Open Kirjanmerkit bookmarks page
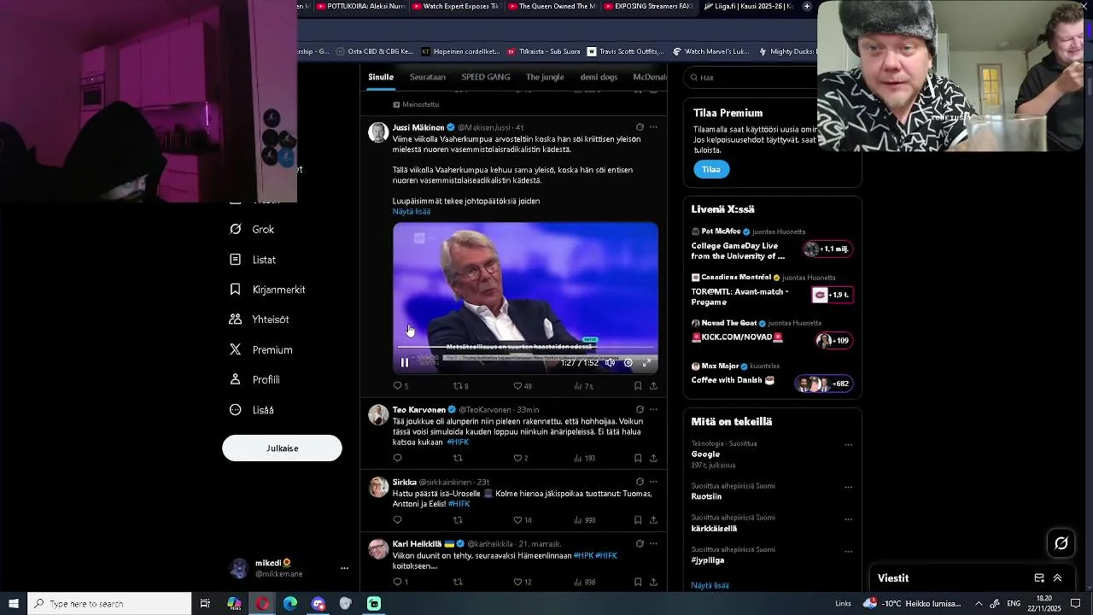 (267, 290)
